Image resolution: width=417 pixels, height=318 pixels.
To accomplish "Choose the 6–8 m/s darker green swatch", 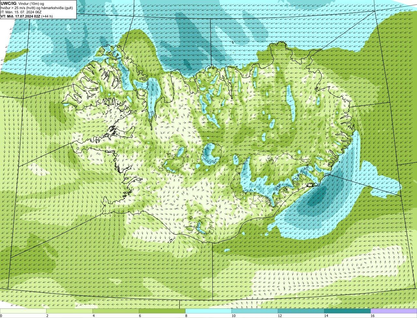I will click(162, 311).
